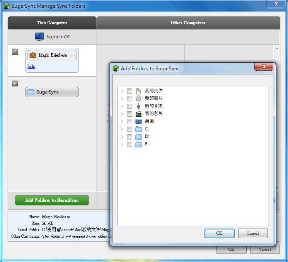Click the 我的音樂 label in folder tree
The width and height of the screenshot is (288, 262).
coord(154,106)
